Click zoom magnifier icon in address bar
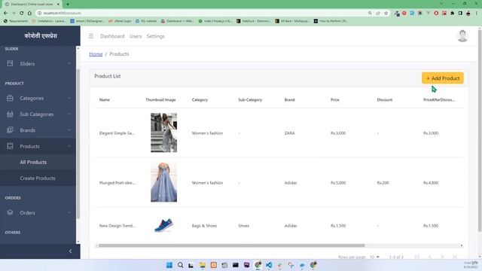The image size is (482, 271). click(x=370, y=13)
